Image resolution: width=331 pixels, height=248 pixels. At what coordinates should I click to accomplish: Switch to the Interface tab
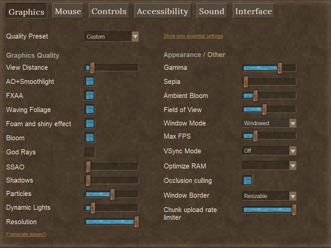click(x=254, y=11)
